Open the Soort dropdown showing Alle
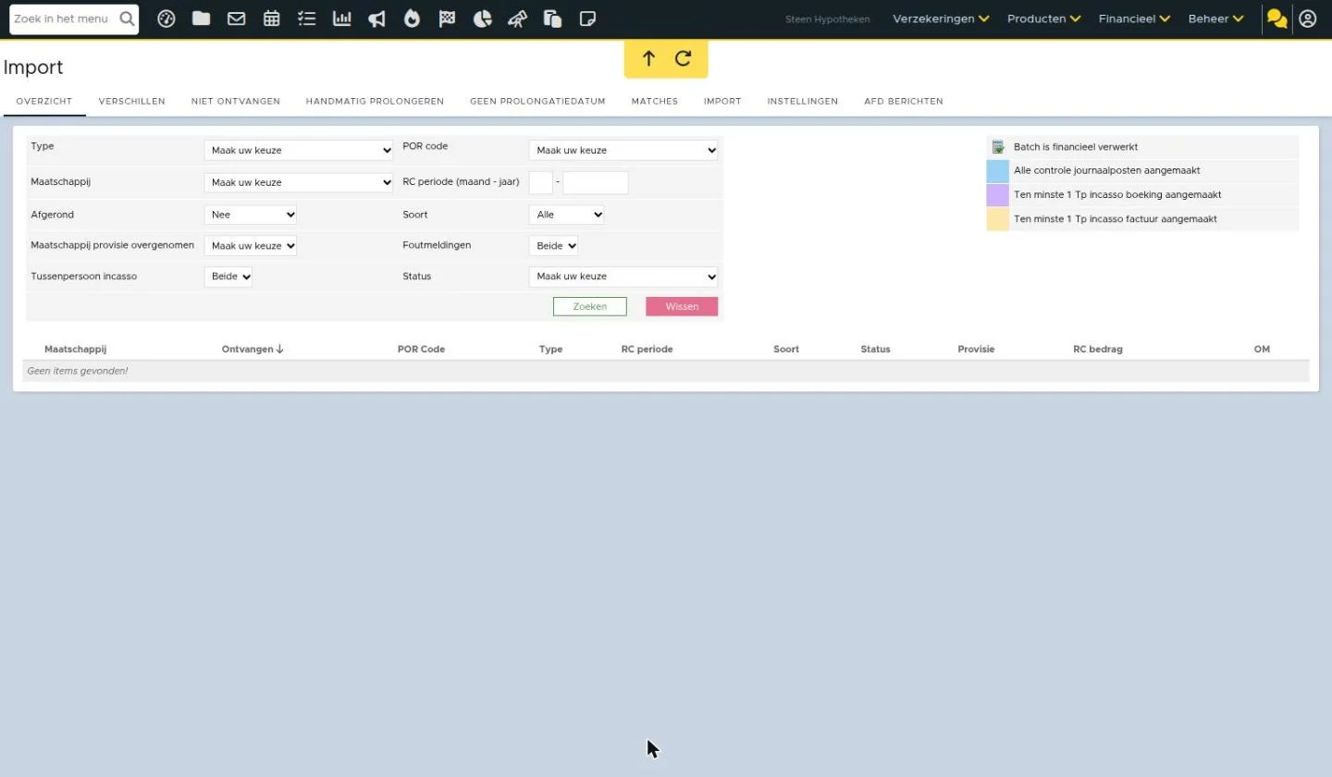 [567, 215]
